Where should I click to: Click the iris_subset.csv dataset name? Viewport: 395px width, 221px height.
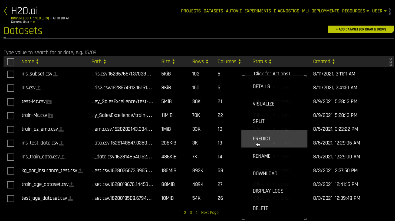pos(37,74)
